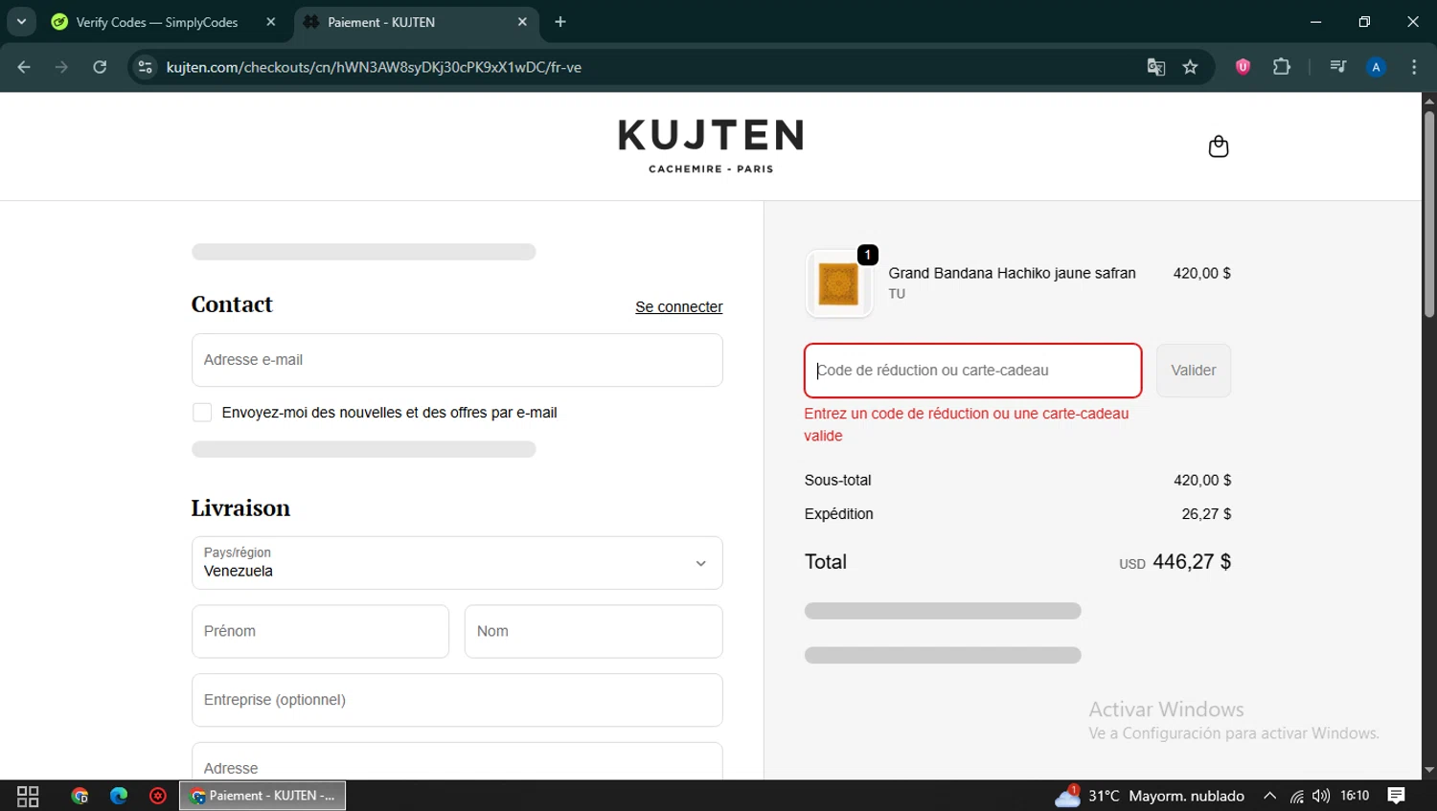
Task: Open the red shield extension icon
Action: (x=1243, y=67)
